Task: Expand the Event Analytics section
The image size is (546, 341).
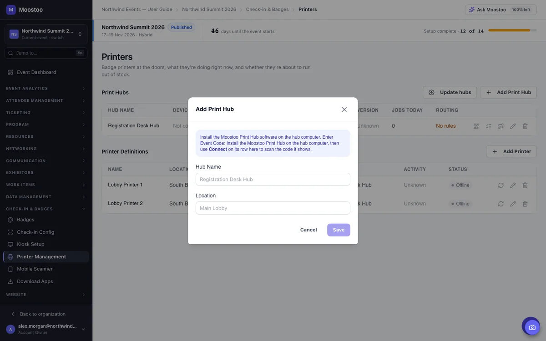Action: coord(46,89)
